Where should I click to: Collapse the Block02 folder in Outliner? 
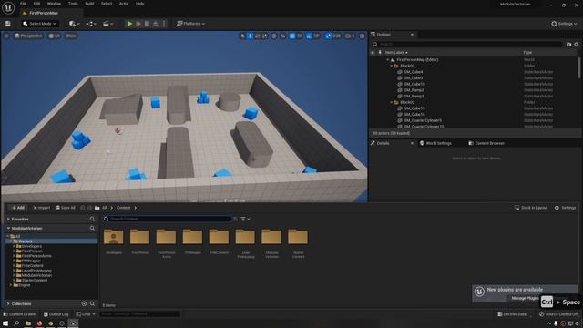[392, 102]
